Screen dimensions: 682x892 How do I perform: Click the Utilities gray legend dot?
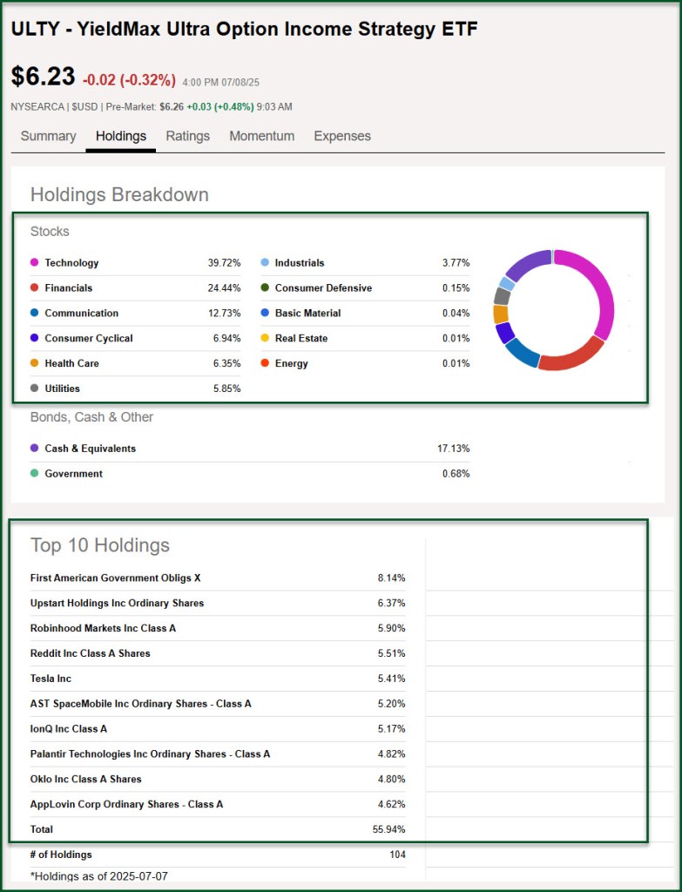pyautogui.click(x=35, y=389)
